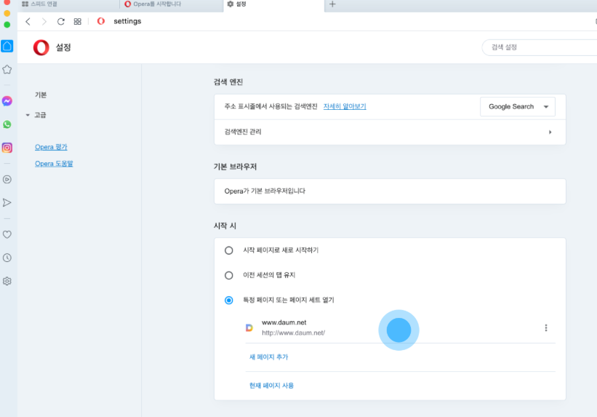Screen dimensions: 597x417
Task: Collapse the 고급 section in sidebar
Action: [x=28, y=115]
